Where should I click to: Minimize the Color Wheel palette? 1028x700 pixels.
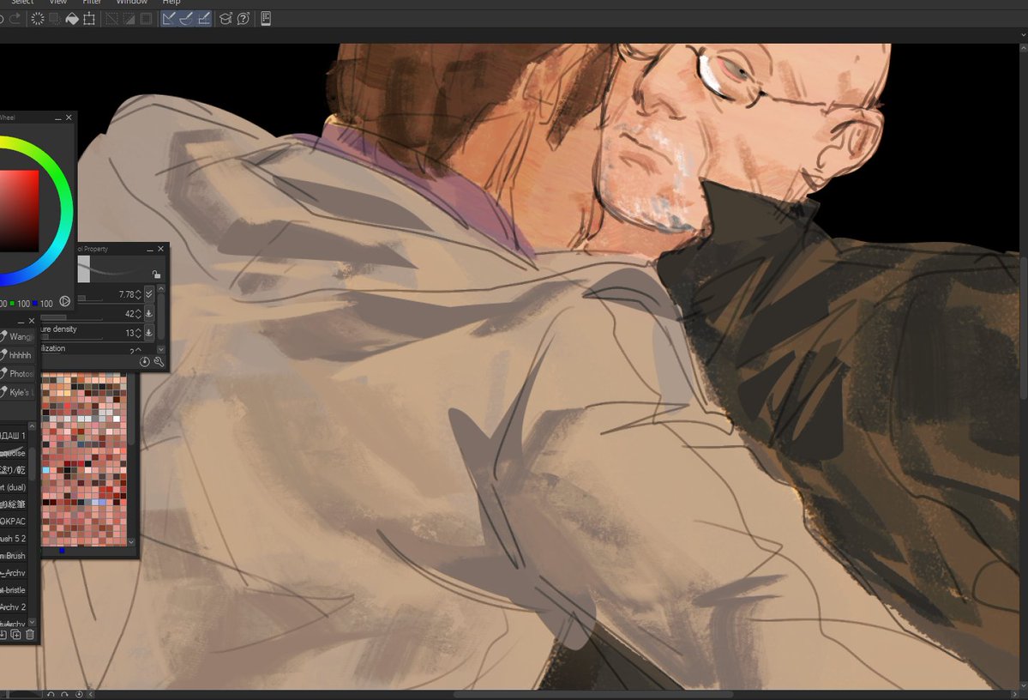point(57,118)
